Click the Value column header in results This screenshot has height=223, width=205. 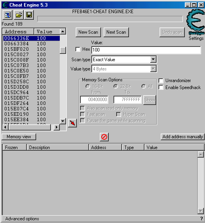click(x=47, y=31)
